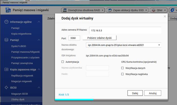Collapse the iSCSI section chevron
Image resolution: width=177 pixels, height=105 pixels.
point(39,88)
